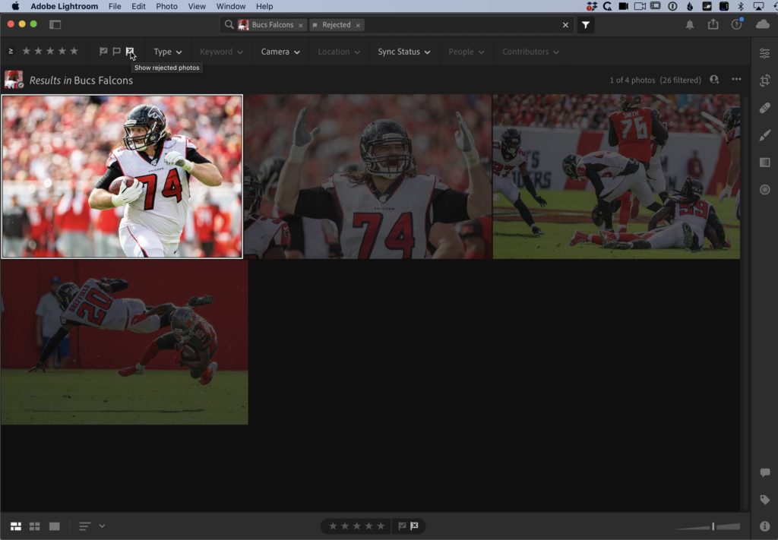This screenshot has width=778, height=540.
Task: Click the search magnifier icon
Action: pyautogui.click(x=229, y=24)
